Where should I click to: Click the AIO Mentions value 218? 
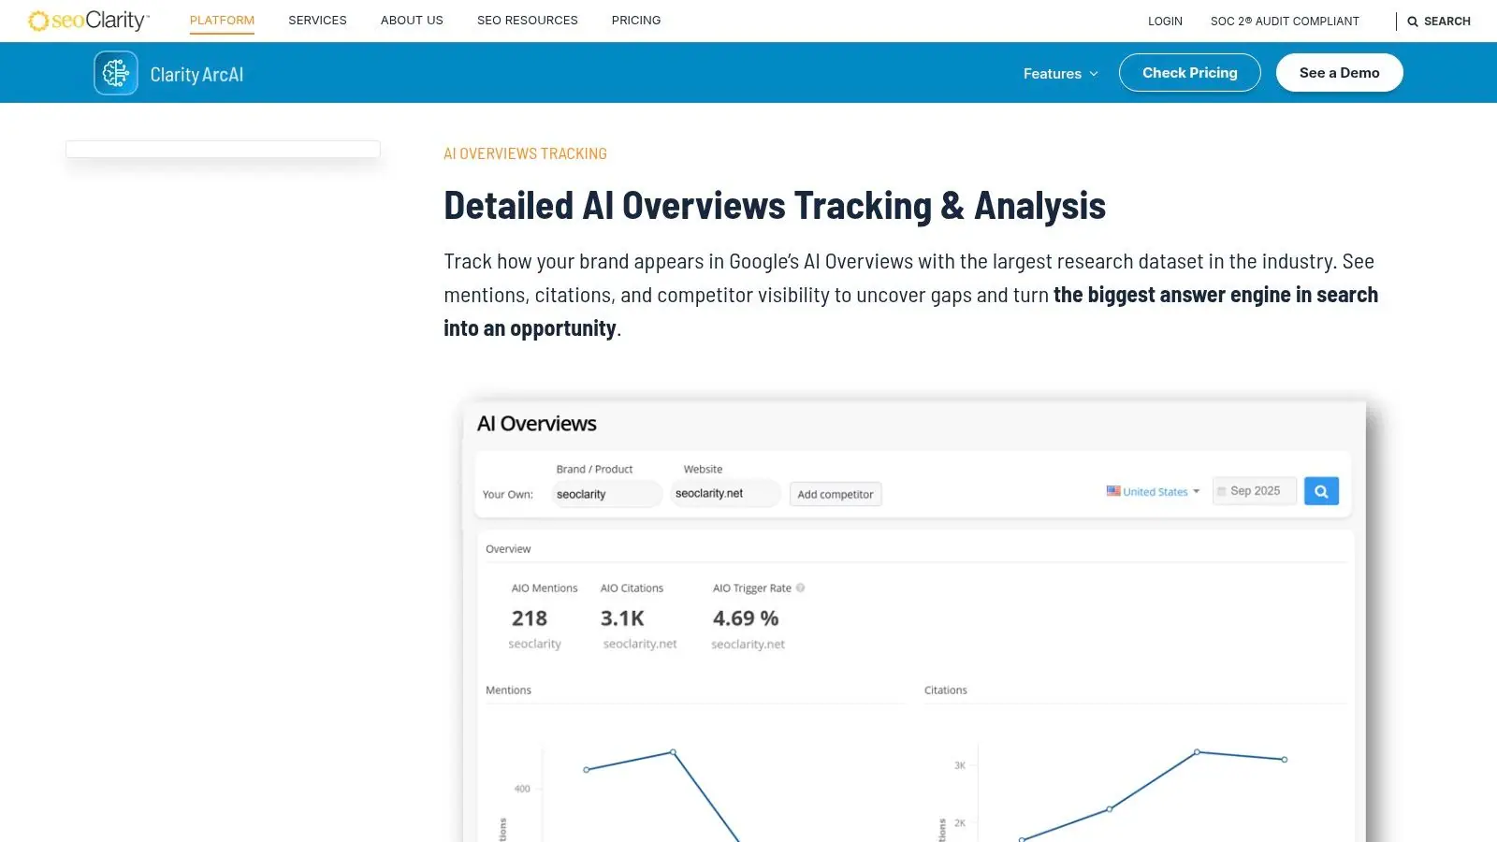tap(530, 618)
